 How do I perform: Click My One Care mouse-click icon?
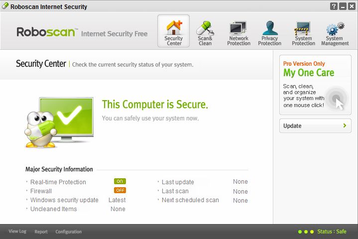[x=337, y=99]
